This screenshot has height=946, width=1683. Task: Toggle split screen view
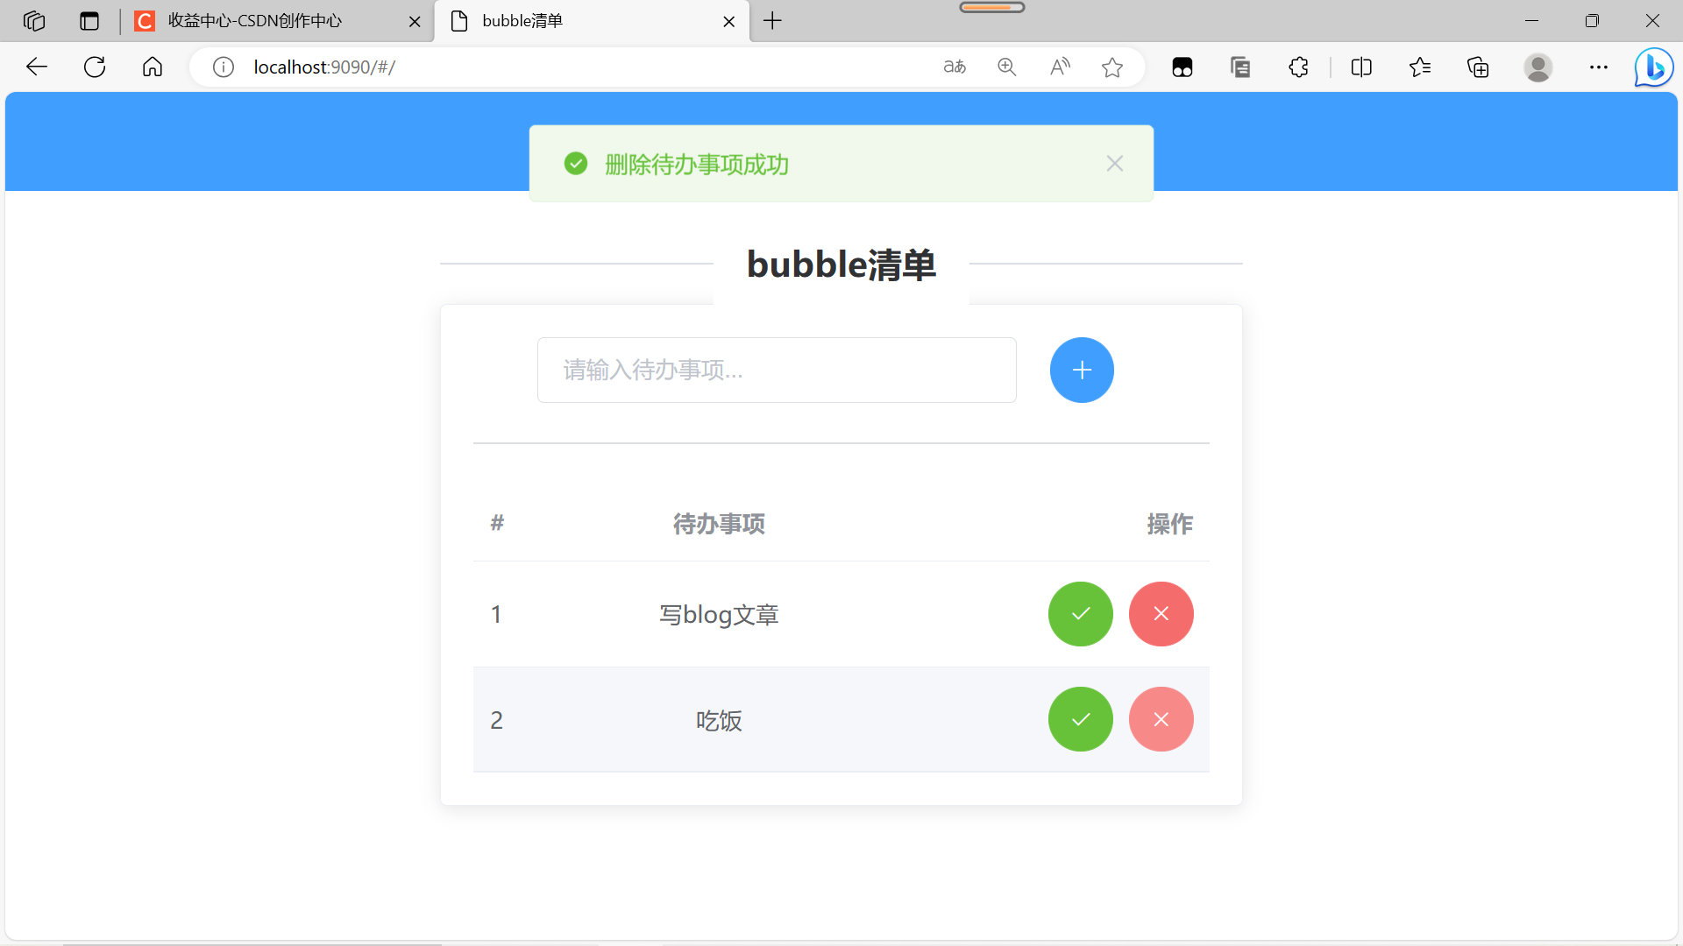tap(1360, 67)
